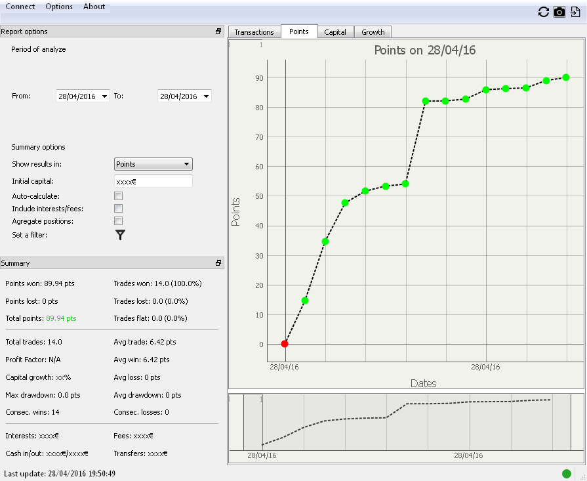Switch to the Capital tab
Screen dimensions: 587x481
tap(335, 32)
